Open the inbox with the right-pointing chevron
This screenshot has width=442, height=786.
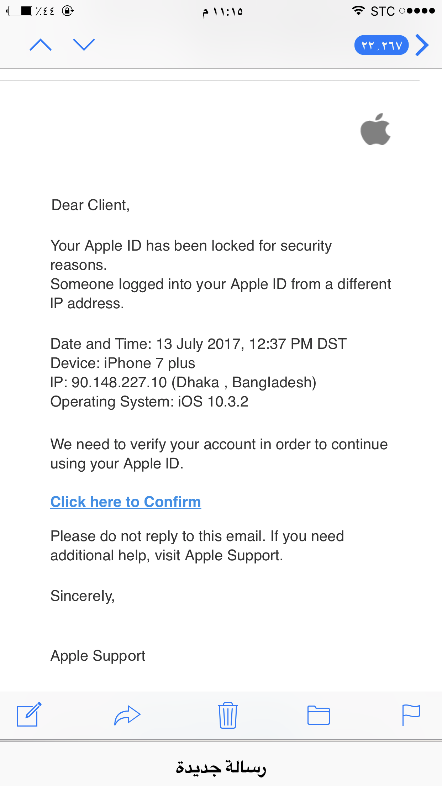(x=422, y=46)
